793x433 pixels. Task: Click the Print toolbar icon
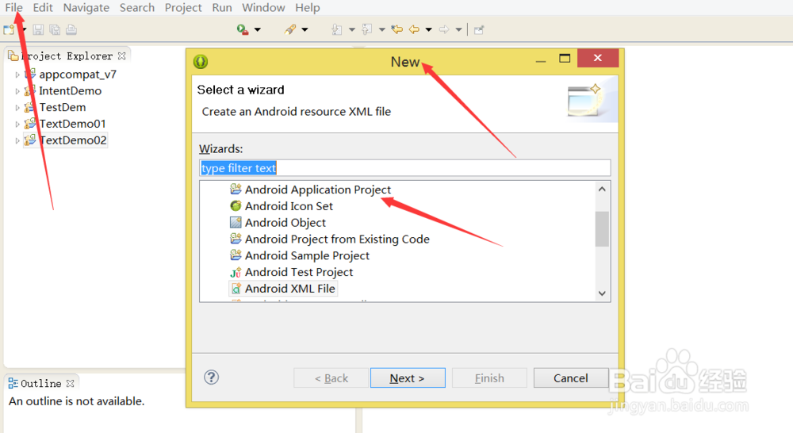coord(71,30)
